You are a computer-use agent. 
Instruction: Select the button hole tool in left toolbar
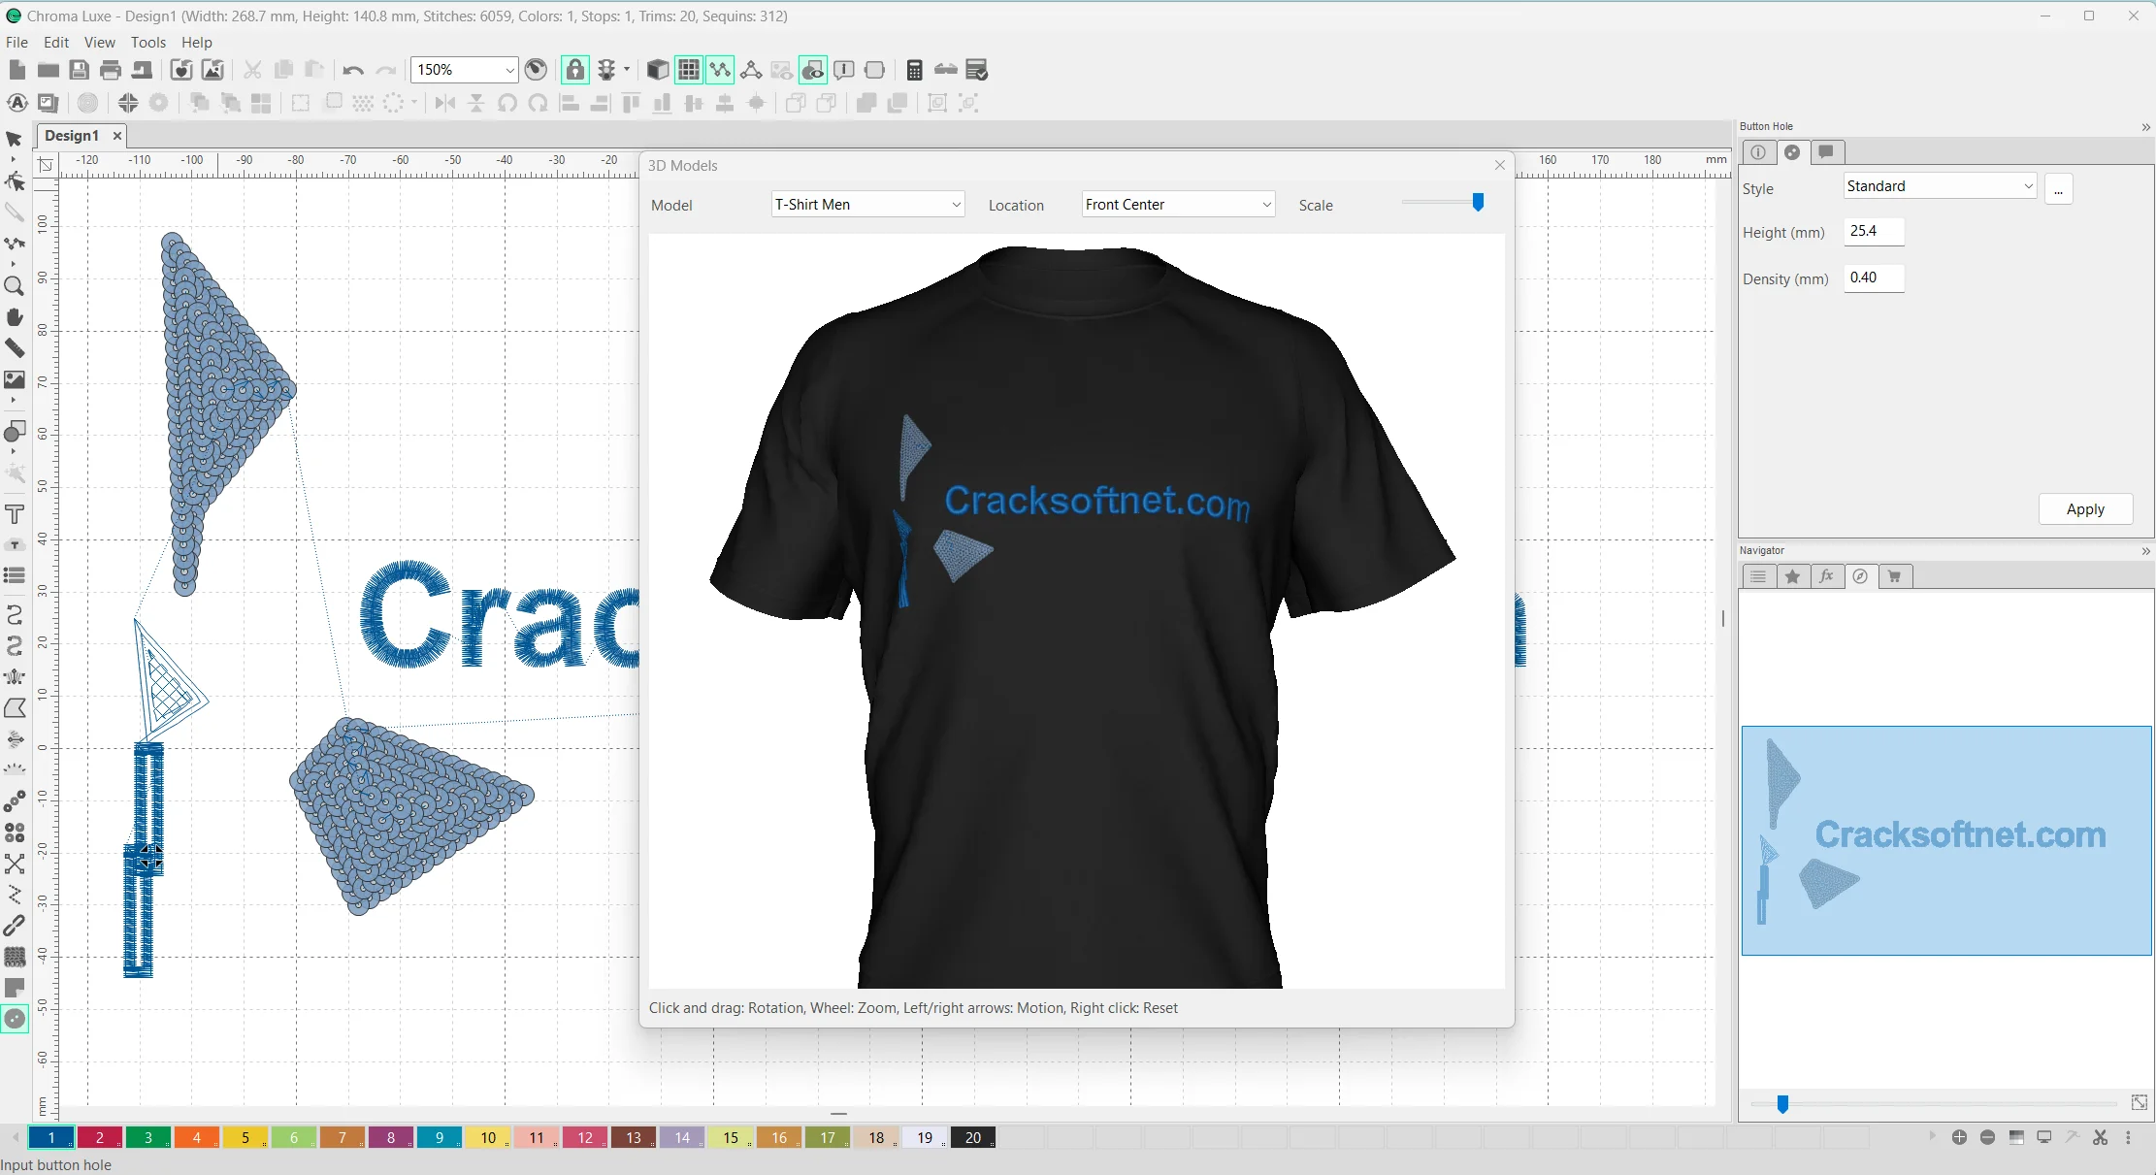tap(15, 1019)
